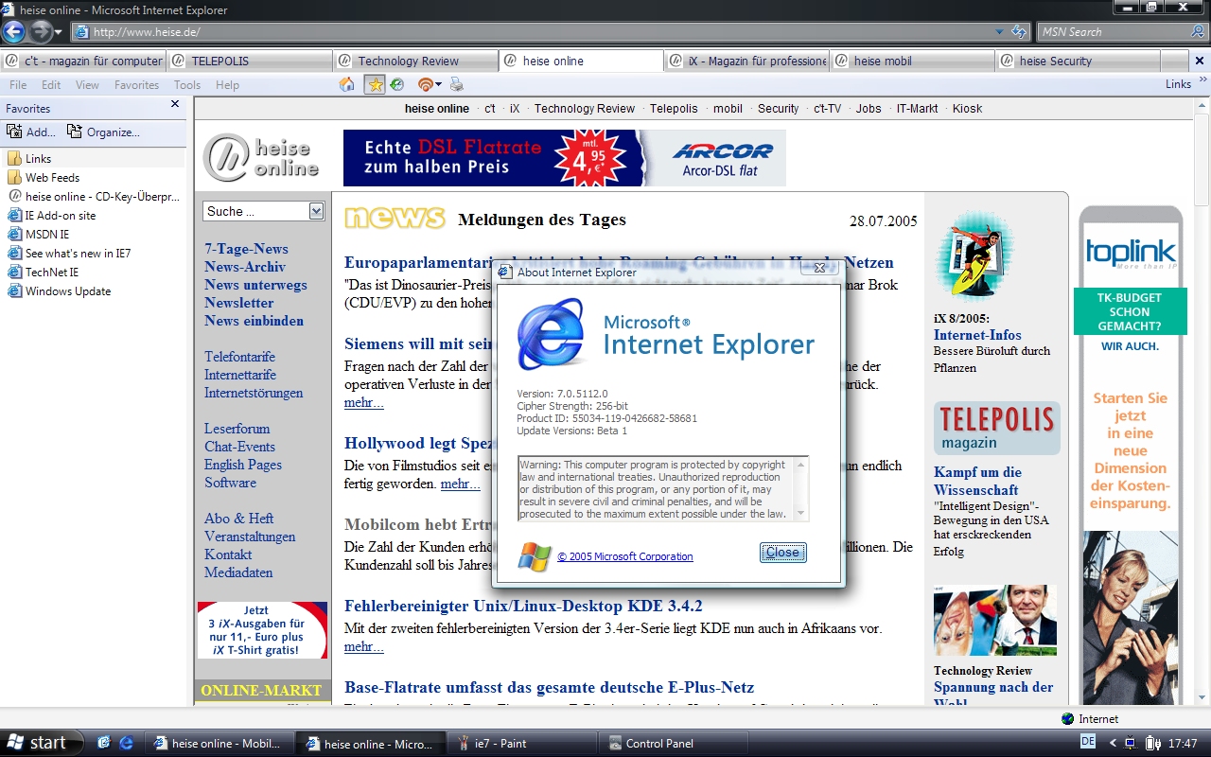This screenshot has width=1211, height=757.
Task: Click the Home toolbar icon
Action: (x=347, y=84)
